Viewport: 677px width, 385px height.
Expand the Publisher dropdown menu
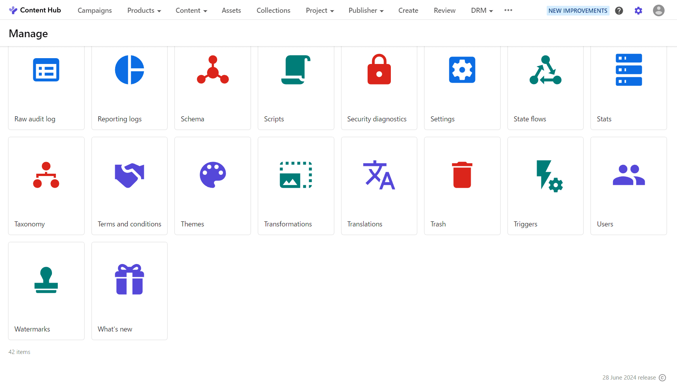366,10
